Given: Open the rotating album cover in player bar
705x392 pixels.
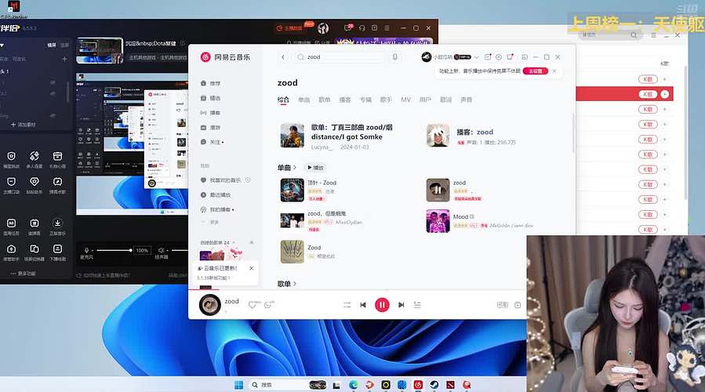Looking at the screenshot, I should [x=209, y=305].
